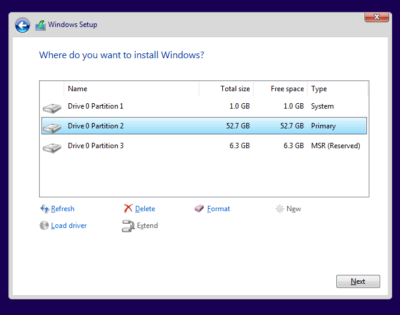Click the Windows Setup title text
400x315 pixels.
tap(73, 25)
